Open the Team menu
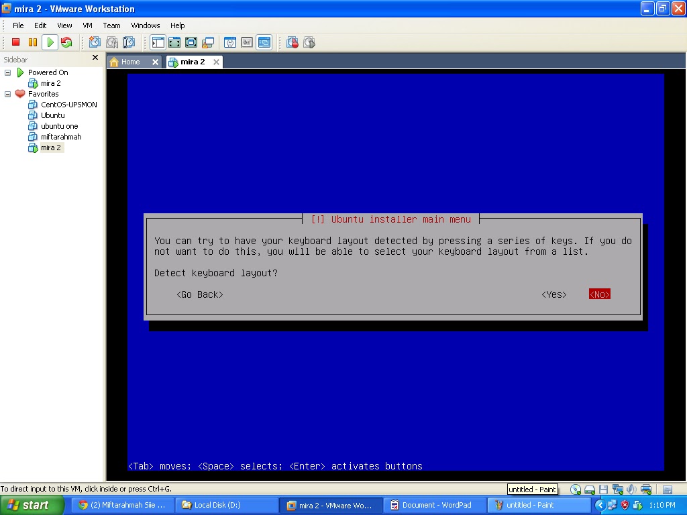The image size is (687, 515). 111,25
